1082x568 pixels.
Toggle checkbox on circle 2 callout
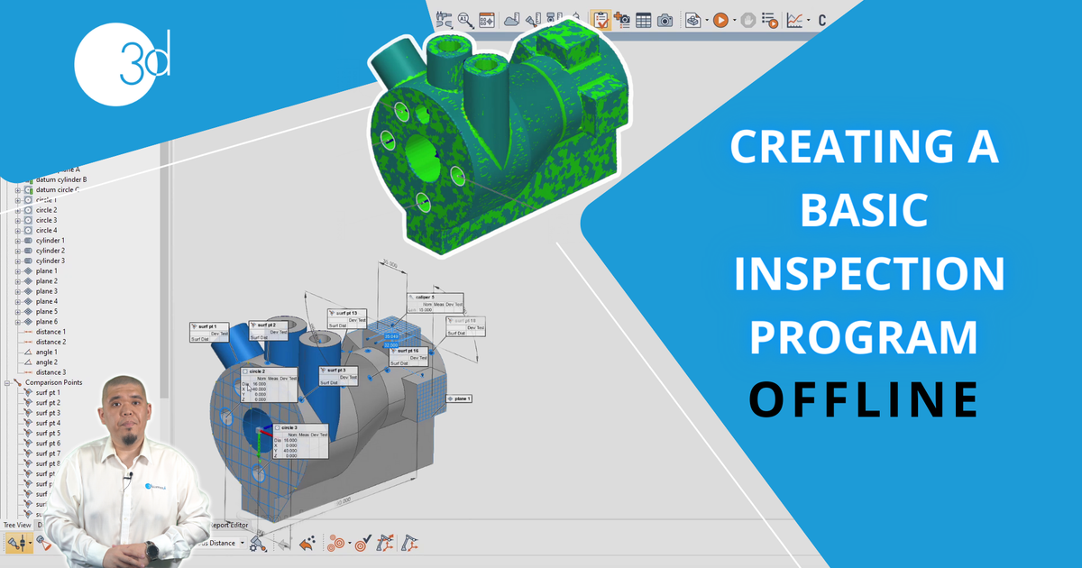(244, 370)
